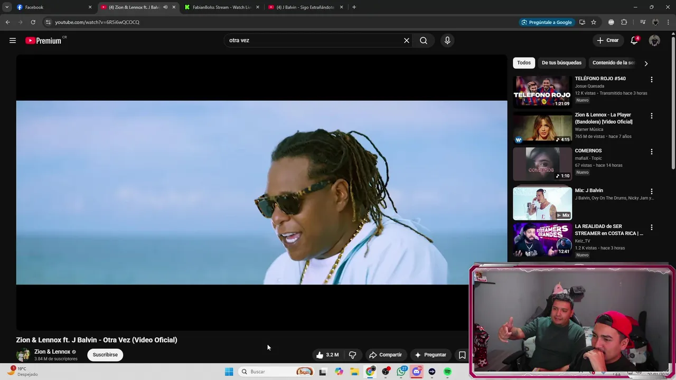Open the YouTube notifications bell
The width and height of the screenshot is (676, 380).
tap(634, 41)
